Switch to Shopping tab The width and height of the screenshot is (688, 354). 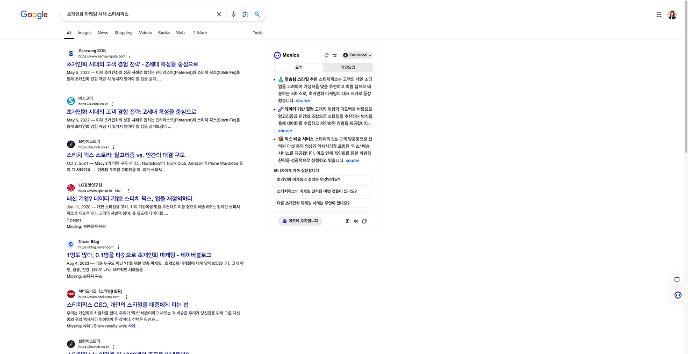(123, 33)
